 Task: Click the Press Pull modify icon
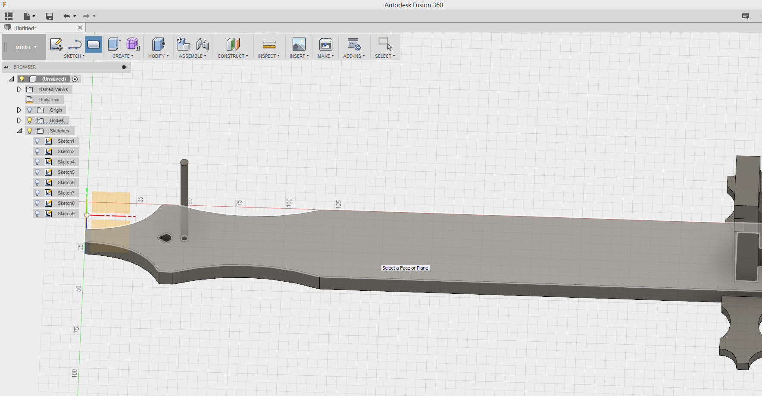158,44
